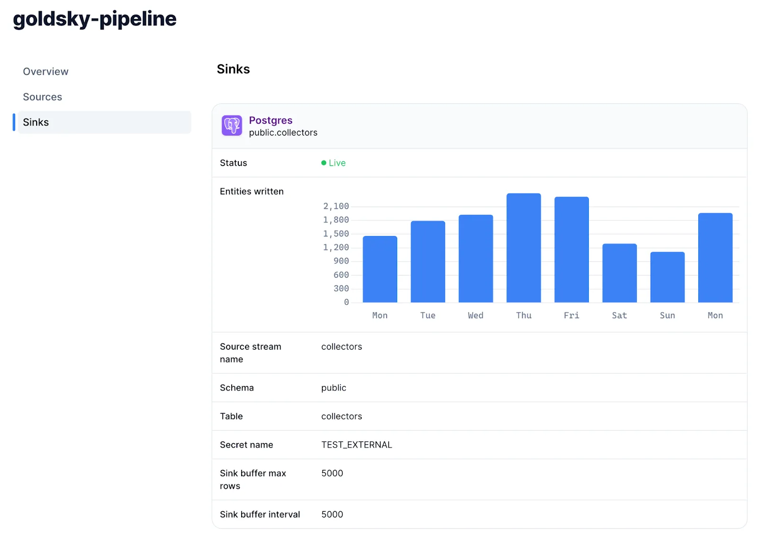Click the green Live status indicator
Screen dimensions: 761x536
click(333, 163)
